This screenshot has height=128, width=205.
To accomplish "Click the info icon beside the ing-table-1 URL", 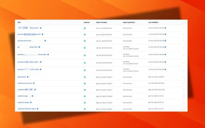I will tap(41, 28).
